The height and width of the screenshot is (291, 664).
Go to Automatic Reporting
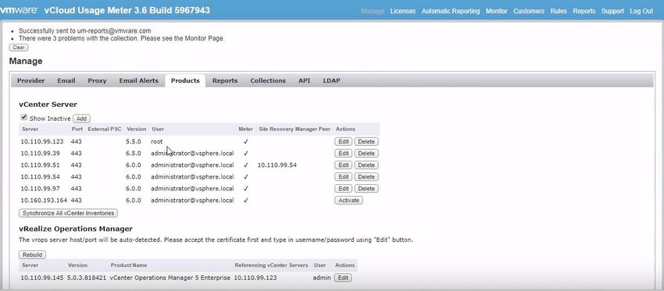click(451, 11)
